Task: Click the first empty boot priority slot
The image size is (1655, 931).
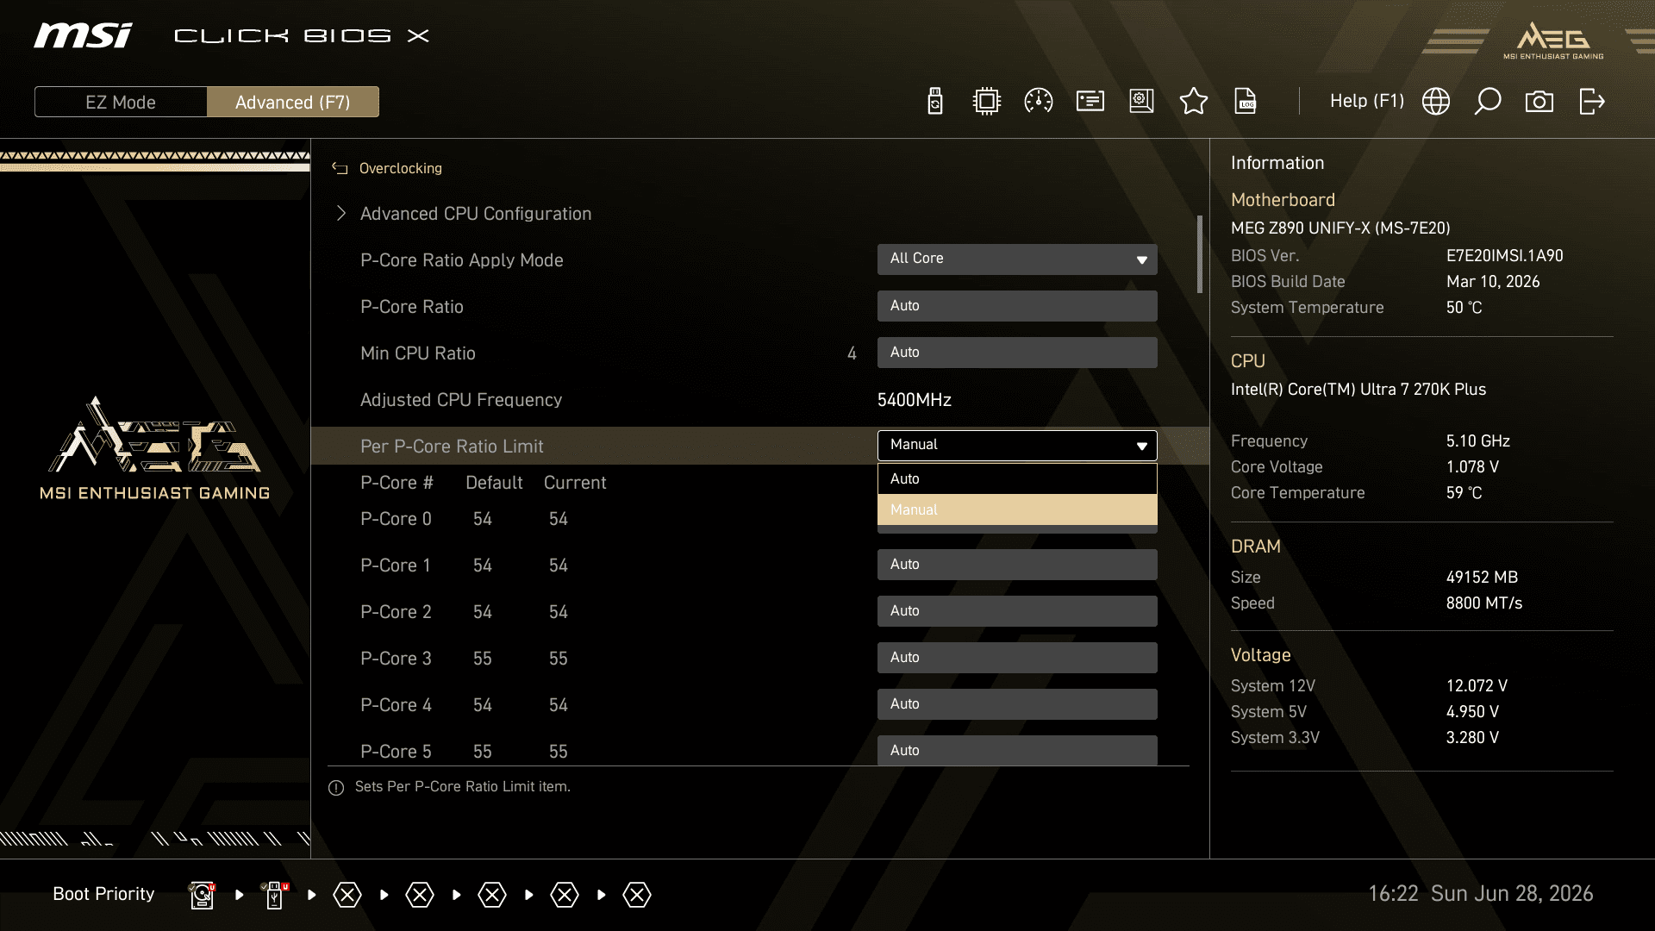Action: [347, 895]
